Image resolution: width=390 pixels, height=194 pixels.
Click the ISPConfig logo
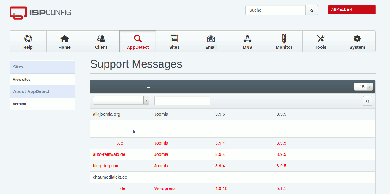coord(40,13)
